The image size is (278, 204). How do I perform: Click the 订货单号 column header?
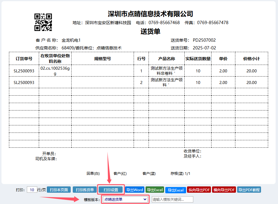[24, 59]
